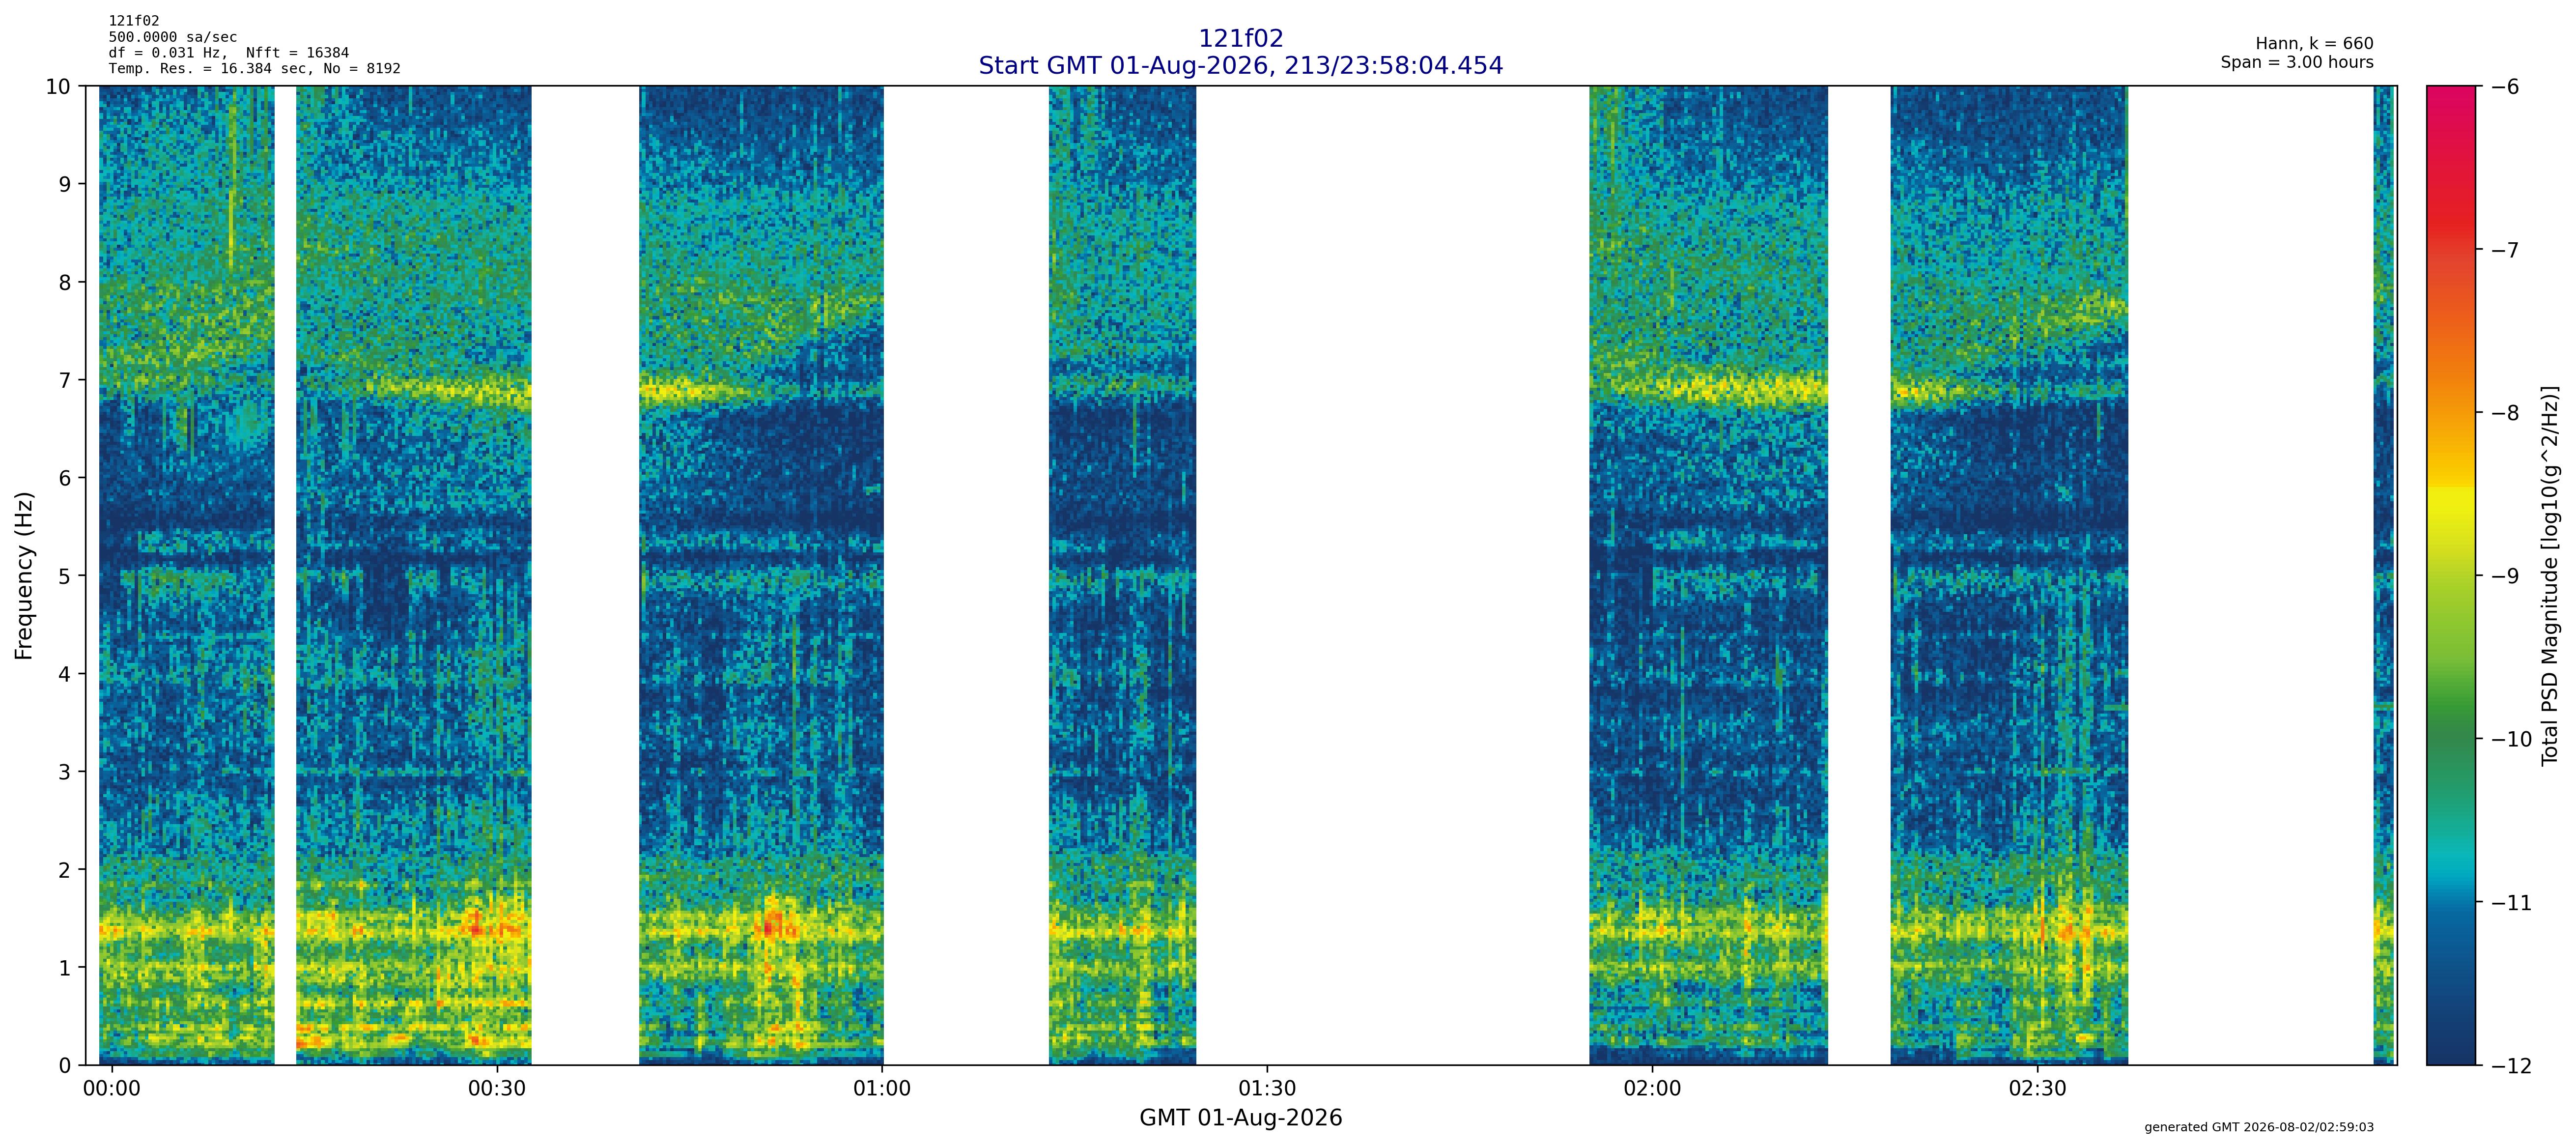Click the centered plot title "121f02"
The height and width of the screenshot is (1148, 2576).
coord(1240,39)
